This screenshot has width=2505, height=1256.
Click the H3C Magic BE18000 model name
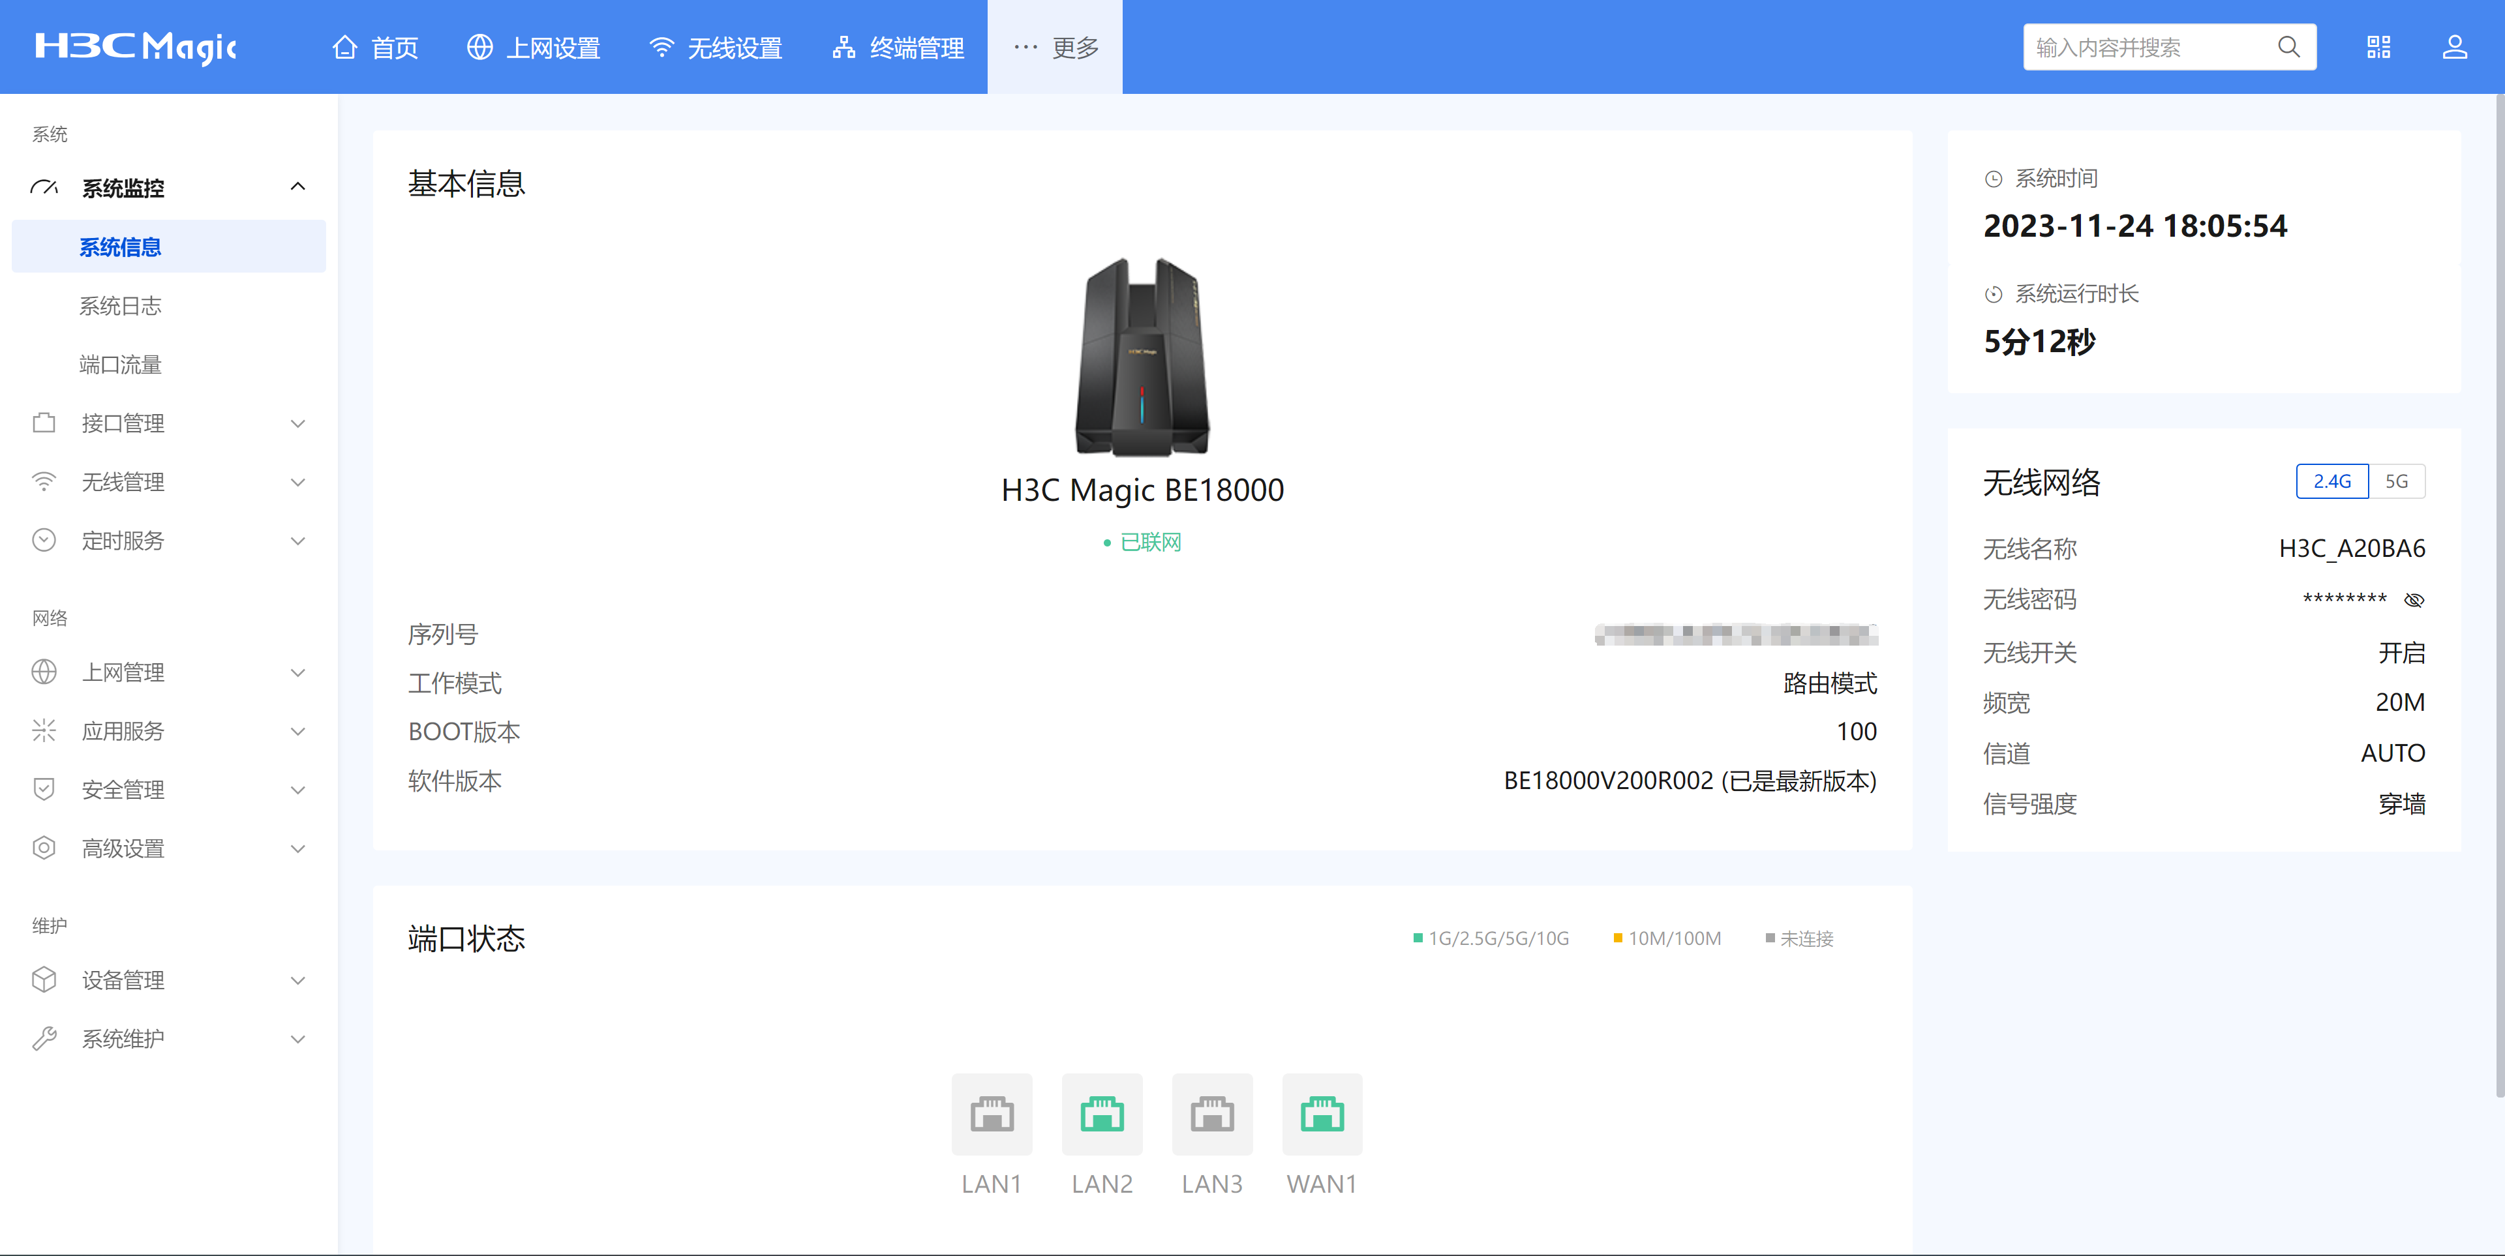tap(1143, 490)
